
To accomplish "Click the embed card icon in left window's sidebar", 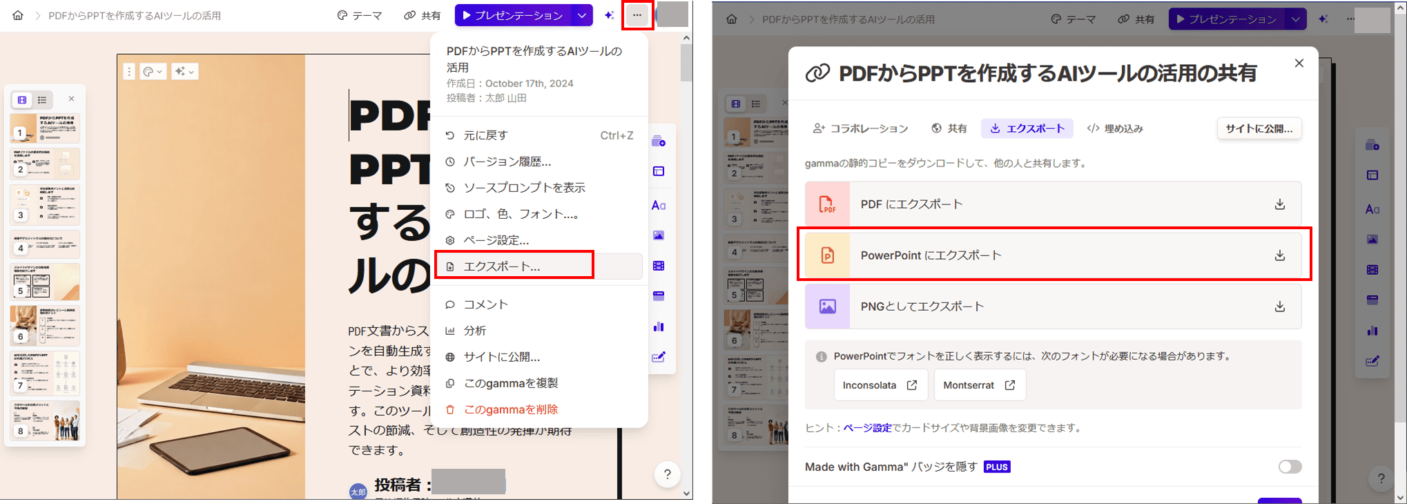I will [659, 296].
